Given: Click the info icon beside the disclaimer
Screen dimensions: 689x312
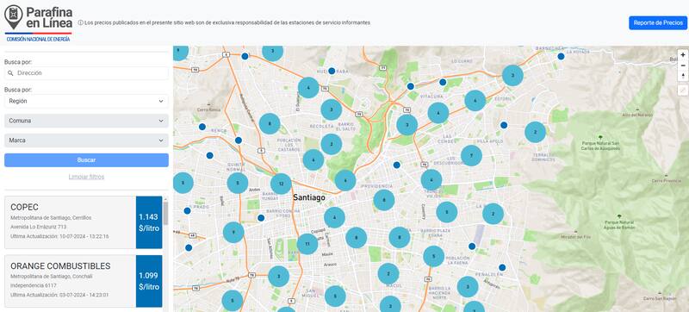Looking at the screenshot, I should [x=81, y=22].
